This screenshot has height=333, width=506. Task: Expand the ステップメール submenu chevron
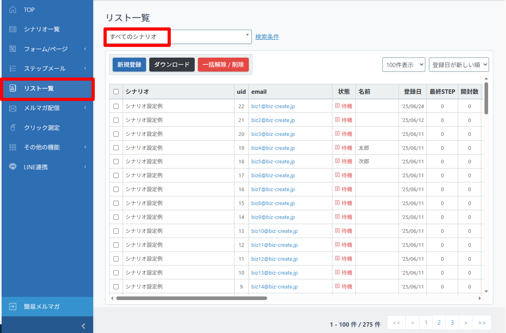(x=85, y=68)
